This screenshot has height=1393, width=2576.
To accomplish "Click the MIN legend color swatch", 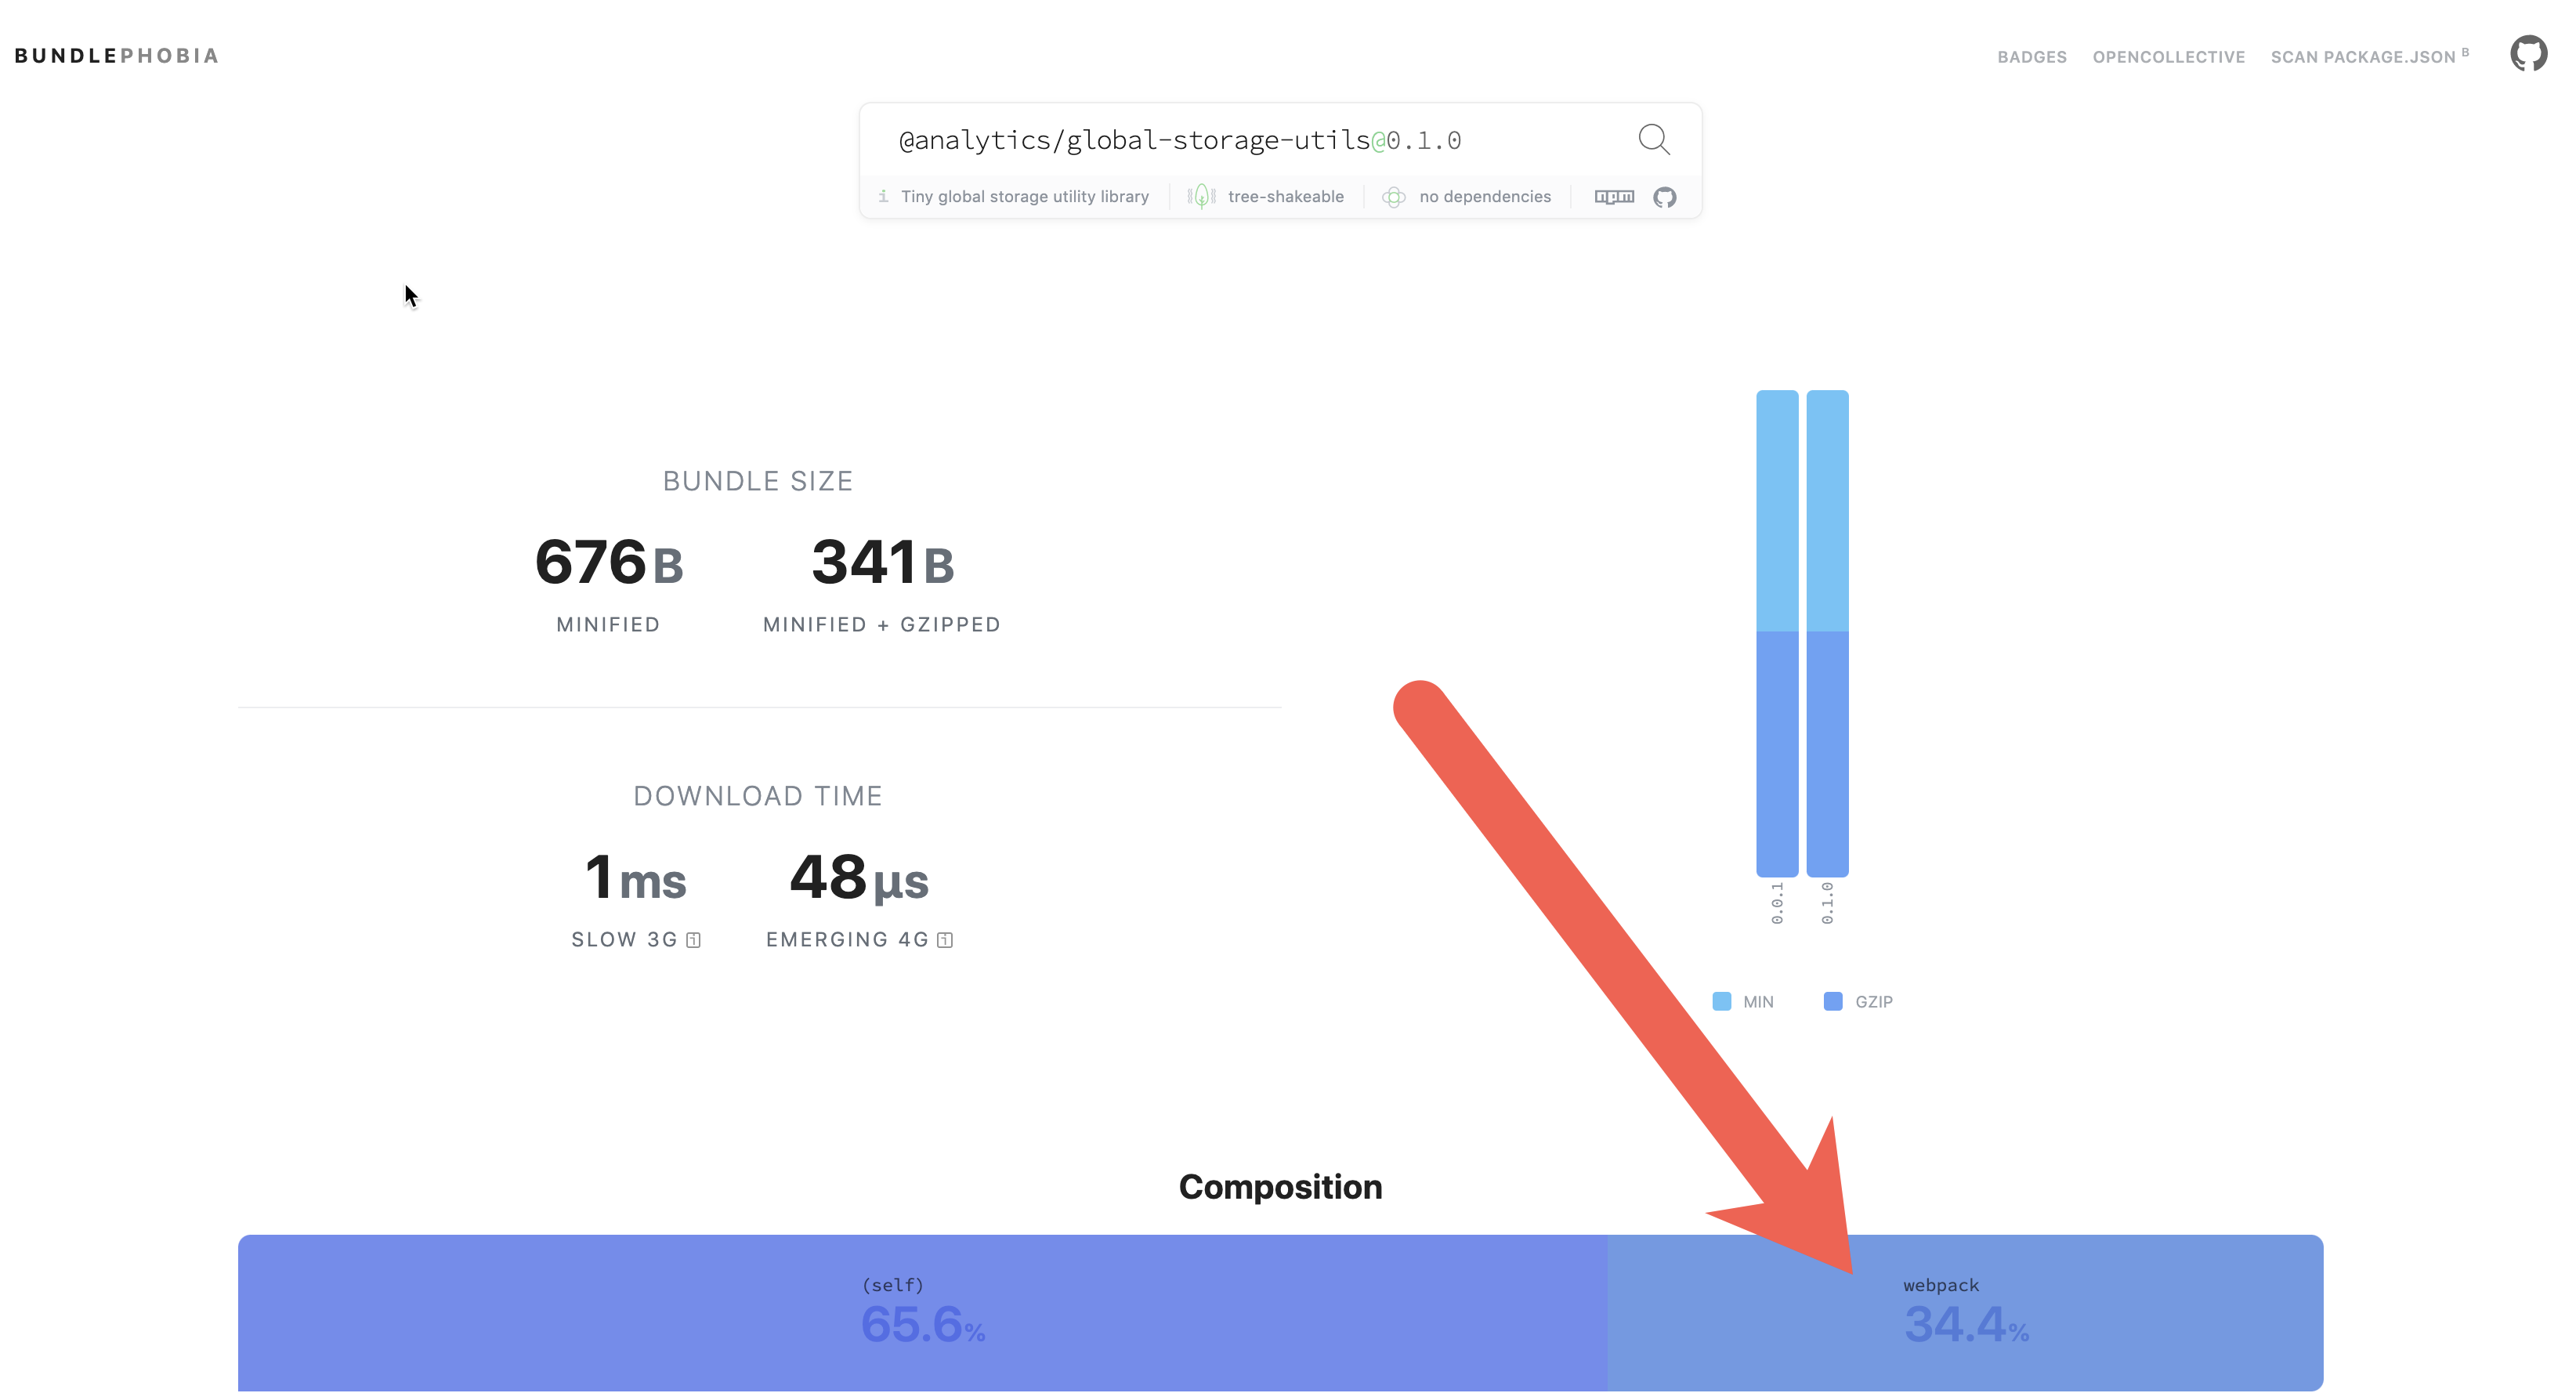I will click(1721, 1001).
